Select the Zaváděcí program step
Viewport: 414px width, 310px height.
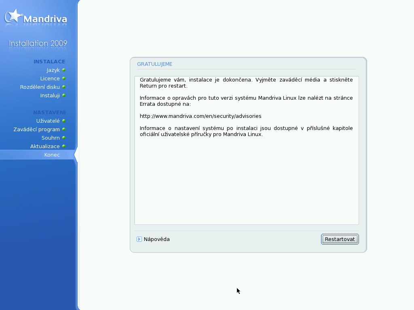click(x=36, y=130)
